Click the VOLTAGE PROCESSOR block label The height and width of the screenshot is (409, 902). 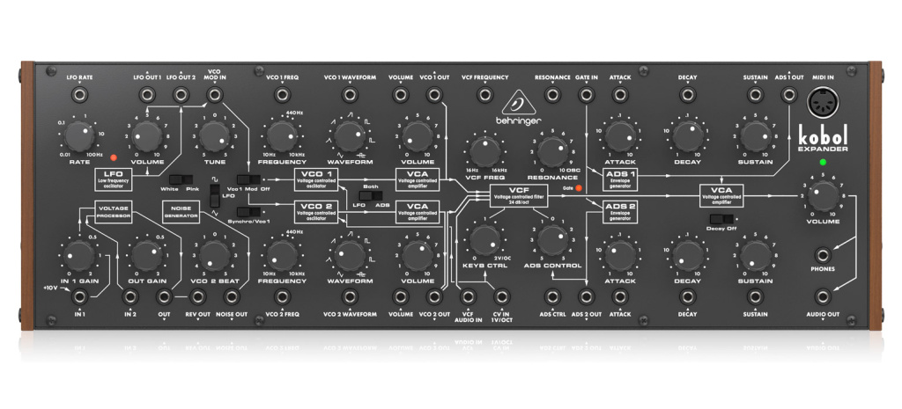(114, 213)
